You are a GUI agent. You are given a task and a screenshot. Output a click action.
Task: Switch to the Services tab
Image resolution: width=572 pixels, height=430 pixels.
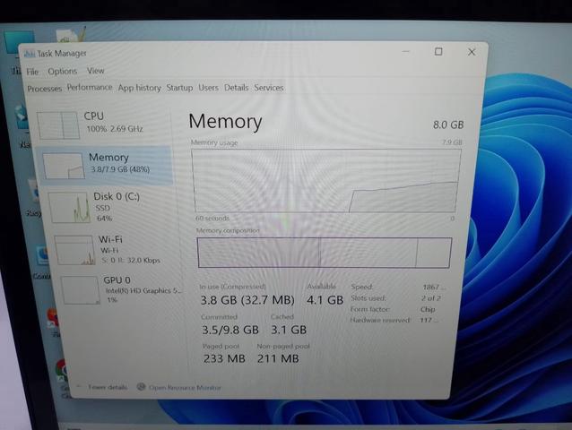pyautogui.click(x=269, y=88)
